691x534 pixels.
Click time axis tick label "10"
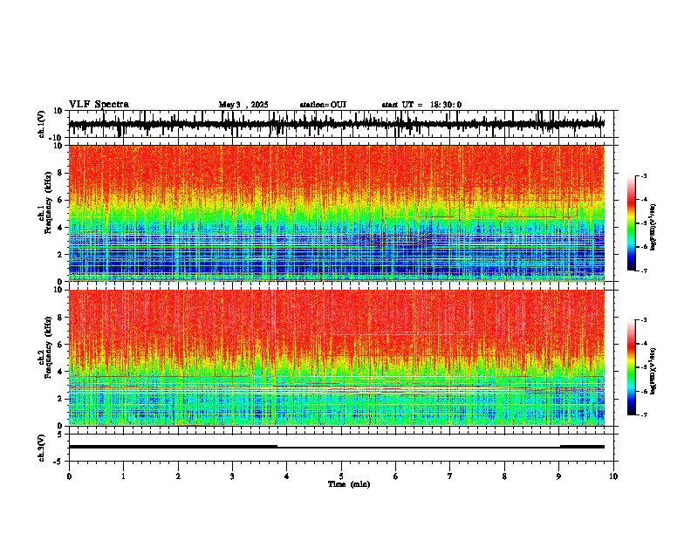613,476
